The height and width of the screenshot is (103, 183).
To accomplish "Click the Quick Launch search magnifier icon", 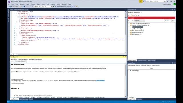I will (165, 1).
